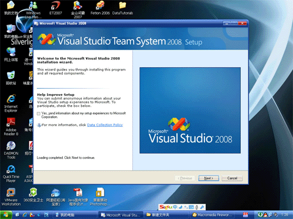
Task: Toggle the moon half-width icon on Sogou bar
Action: coord(181,207)
